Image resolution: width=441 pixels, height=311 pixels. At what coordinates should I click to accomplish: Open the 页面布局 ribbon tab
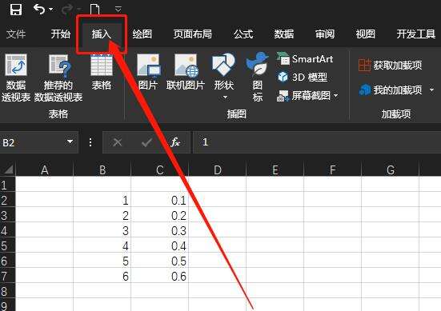point(193,34)
